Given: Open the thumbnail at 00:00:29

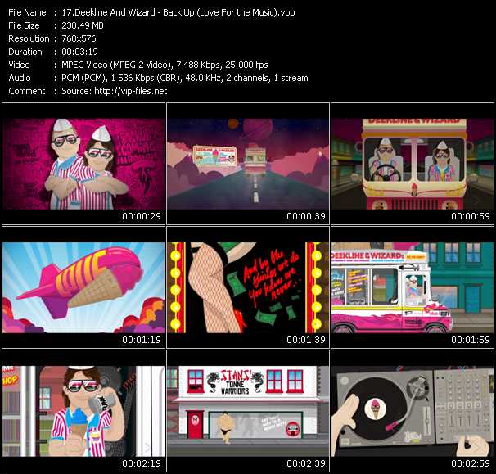Looking at the screenshot, I should click(x=83, y=164).
